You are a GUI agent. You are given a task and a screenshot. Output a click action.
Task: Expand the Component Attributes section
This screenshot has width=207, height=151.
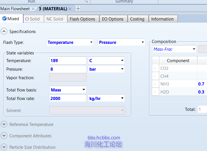pyautogui.click(x=4, y=136)
